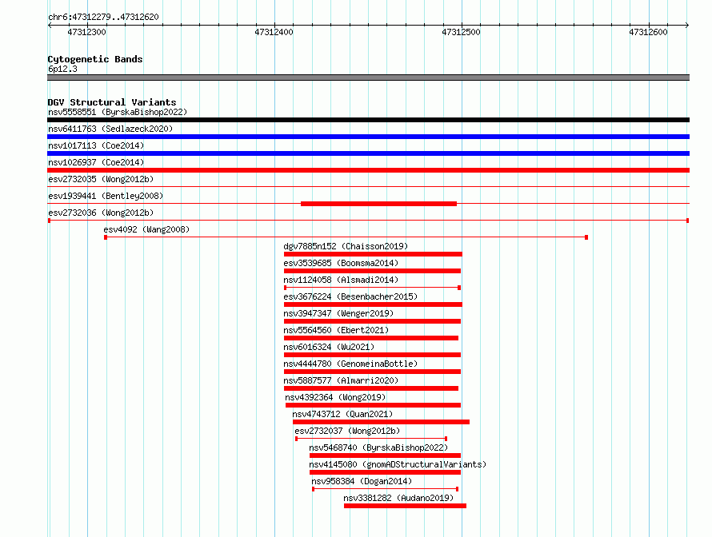Viewport: 712px width, 537px height.
Task: Click the red nsv6016324 variant bar
Action: (372, 355)
